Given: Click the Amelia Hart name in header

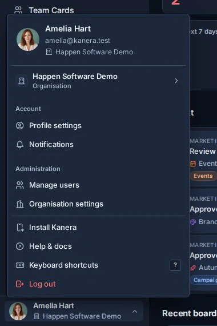Looking at the screenshot, I should 68,29.
